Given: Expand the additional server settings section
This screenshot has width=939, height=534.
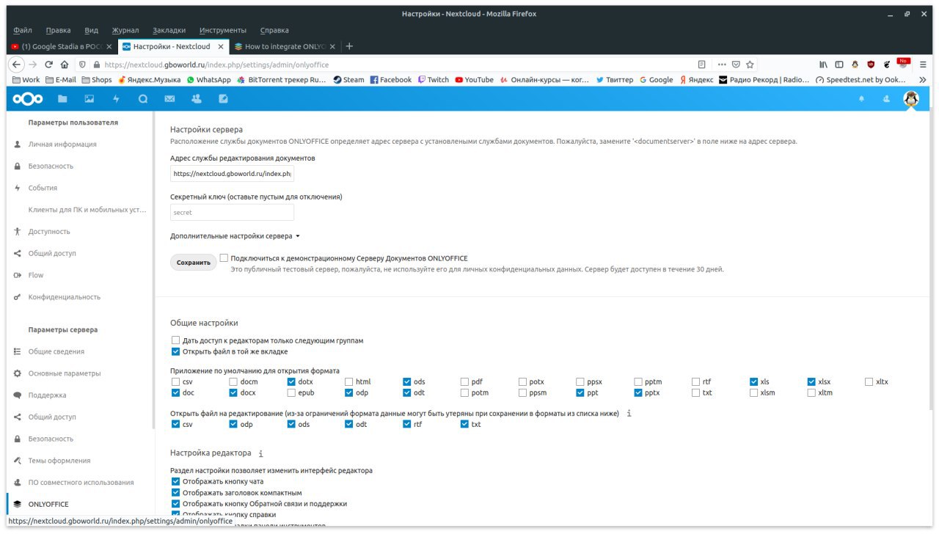Looking at the screenshot, I should (235, 236).
